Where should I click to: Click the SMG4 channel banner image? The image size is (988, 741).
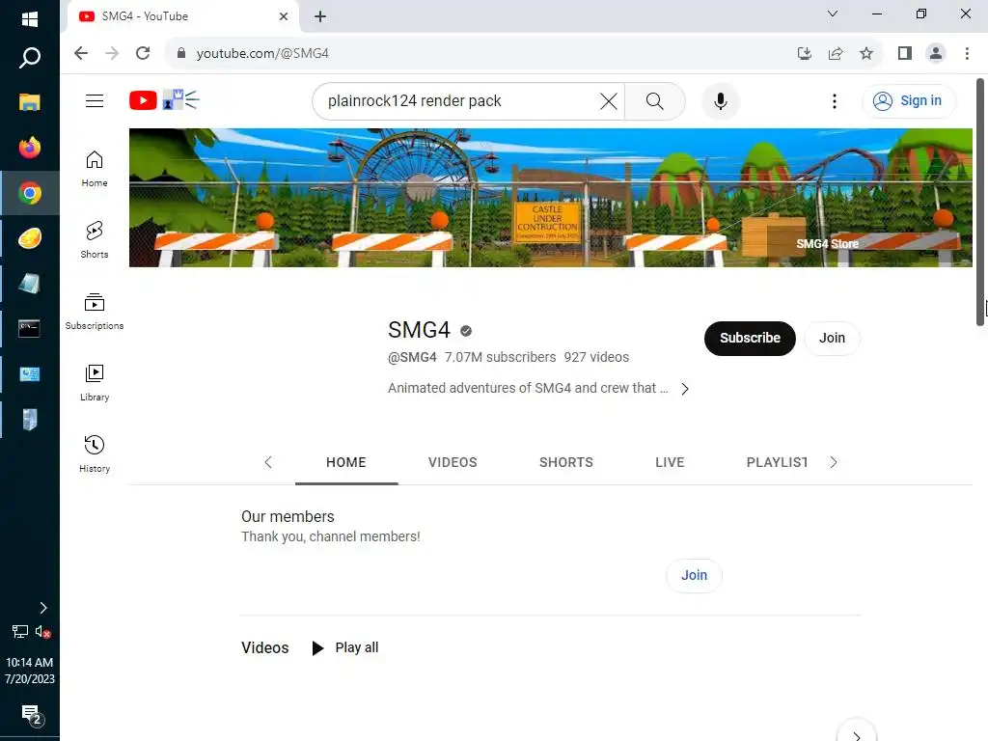click(550, 198)
